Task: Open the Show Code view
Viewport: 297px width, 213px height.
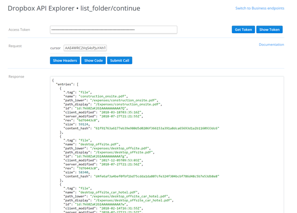Action: point(93,61)
